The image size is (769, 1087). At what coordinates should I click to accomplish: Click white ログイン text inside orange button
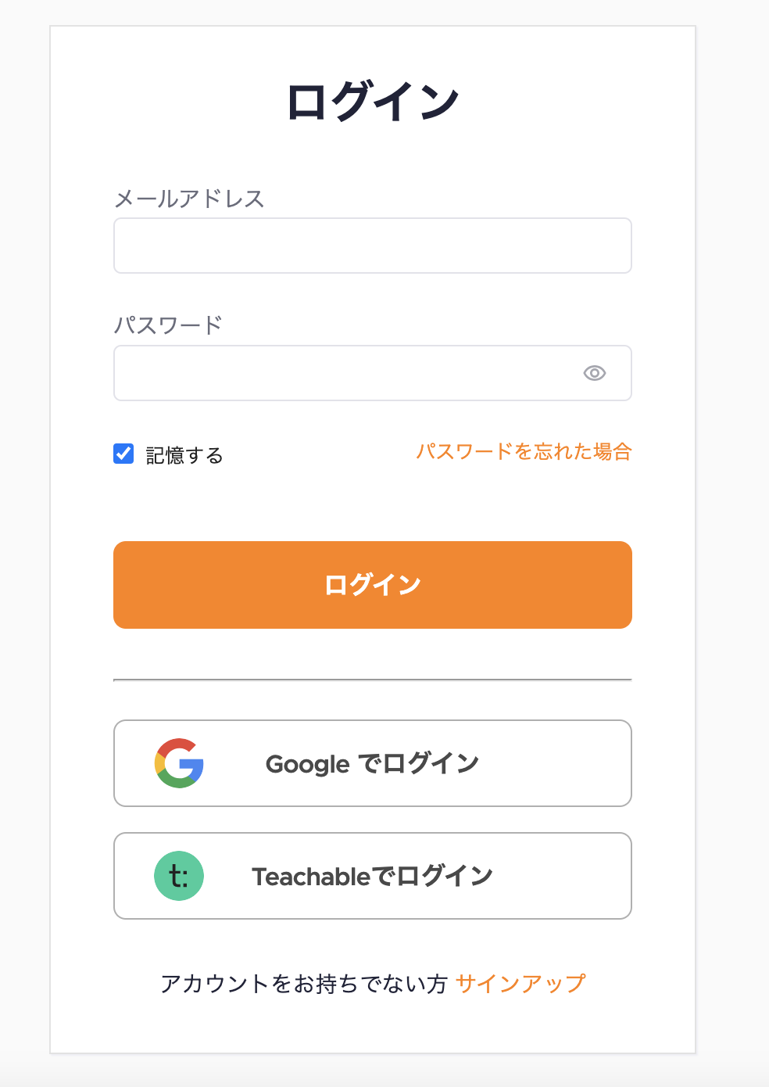pyautogui.click(x=373, y=585)
